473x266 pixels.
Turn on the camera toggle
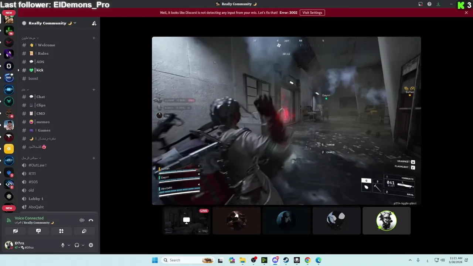[x=16, y=231]
